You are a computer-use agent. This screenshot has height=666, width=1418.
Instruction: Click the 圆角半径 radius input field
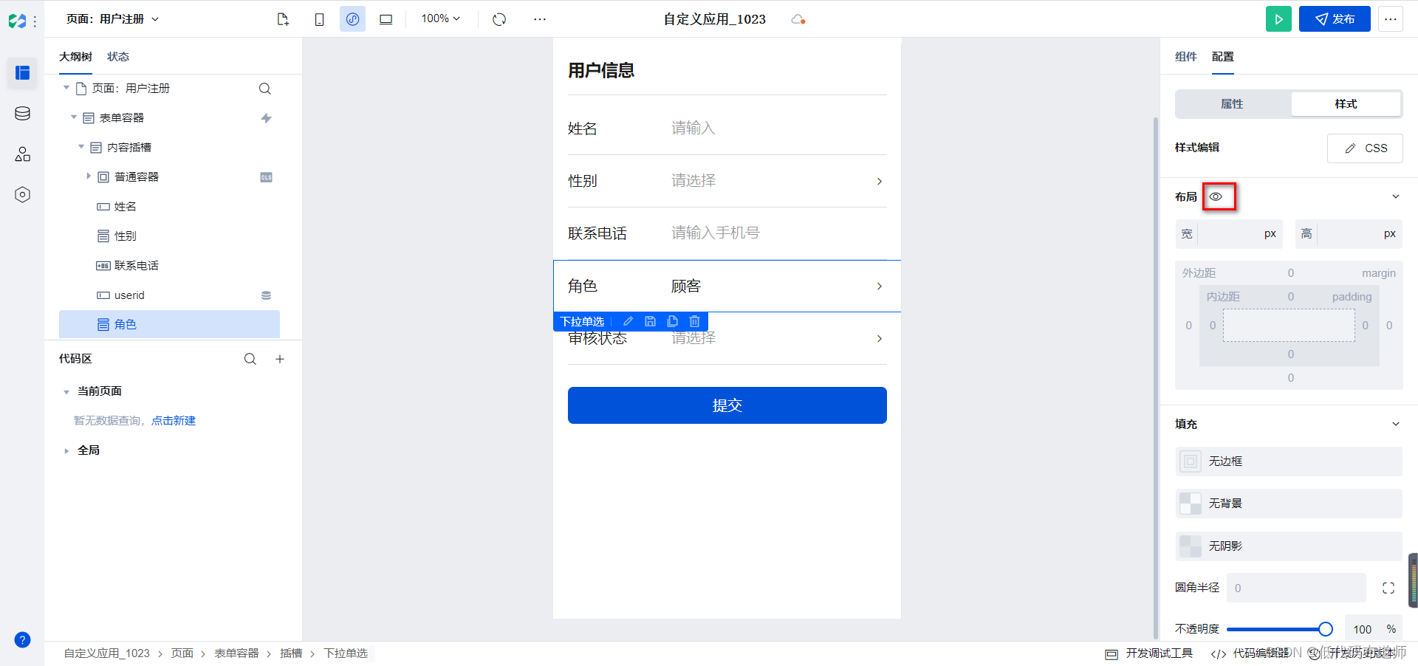pyautogui.click(x=1296, y=588)
